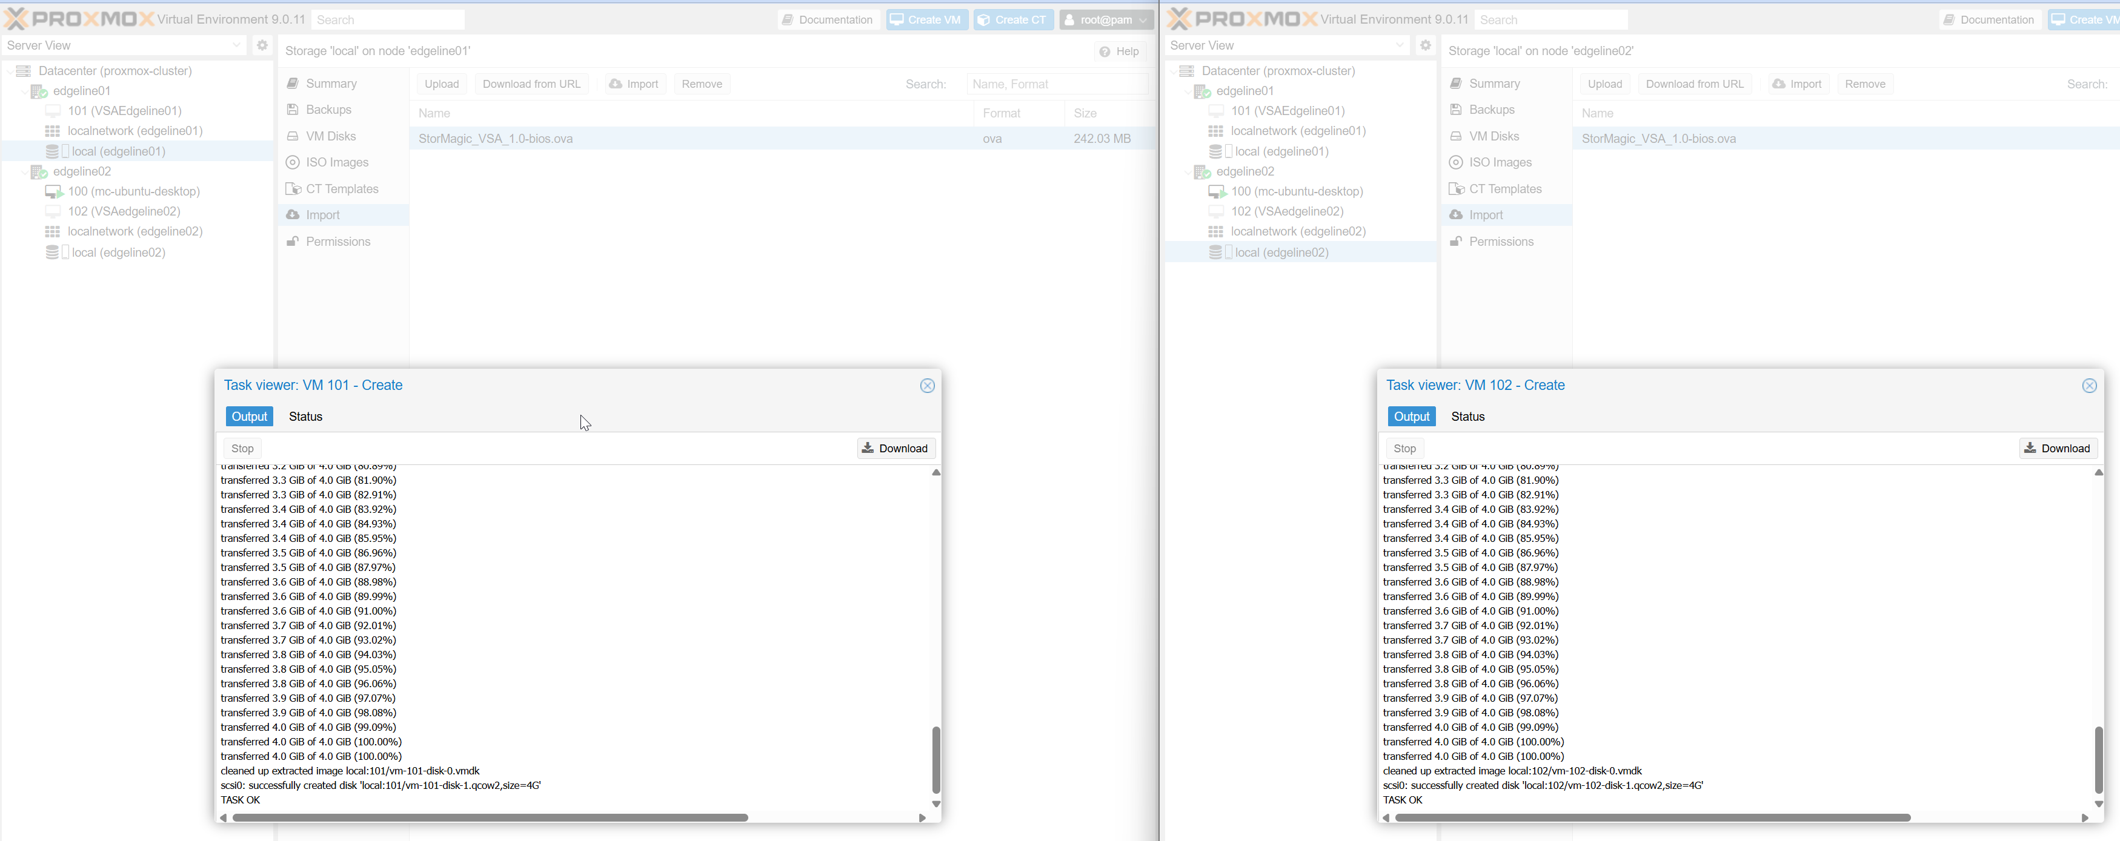
Task: Collapse Datacenter node in right tree
Action: (1173, 71)
